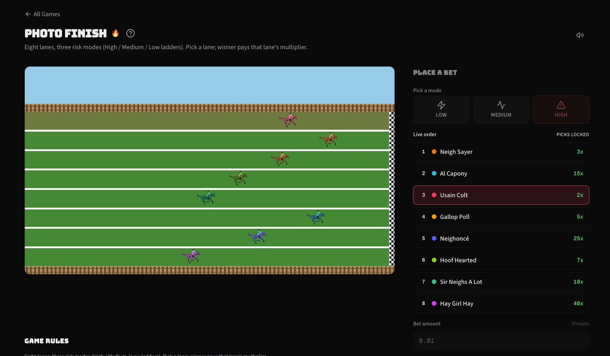Click the pink horse in the top lane
Screen dimensions: 610x356
pyautogui.click(x=288, y=120)
